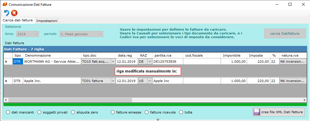Screen dimensions: 310x121
Task: Click the red cancel X icon
Action: (x=14, y=13)
